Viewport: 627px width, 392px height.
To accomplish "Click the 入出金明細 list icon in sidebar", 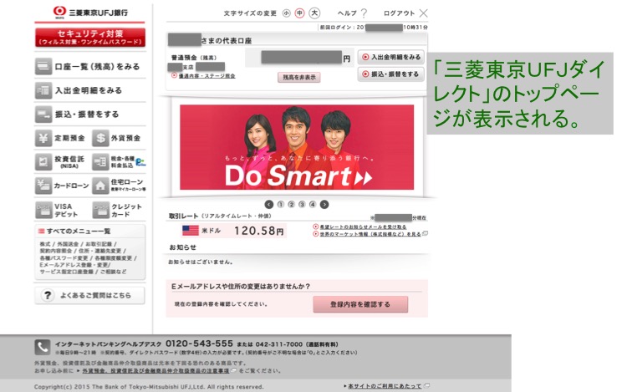I will click(x=43, y=91).
